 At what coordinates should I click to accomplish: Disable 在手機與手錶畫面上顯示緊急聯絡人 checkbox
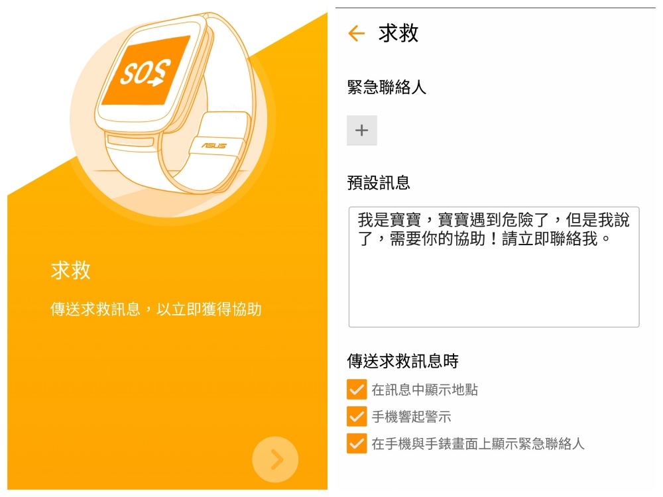tap(357, 443)
